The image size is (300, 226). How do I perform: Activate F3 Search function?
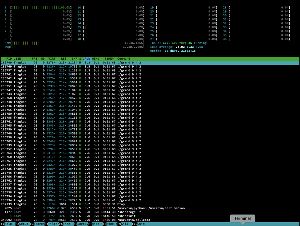click(37, 224)
